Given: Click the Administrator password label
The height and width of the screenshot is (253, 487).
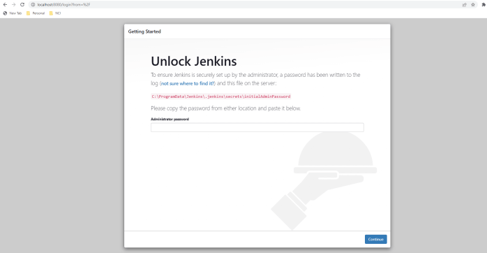Looking at the screenshot, I should coord(170,120).
